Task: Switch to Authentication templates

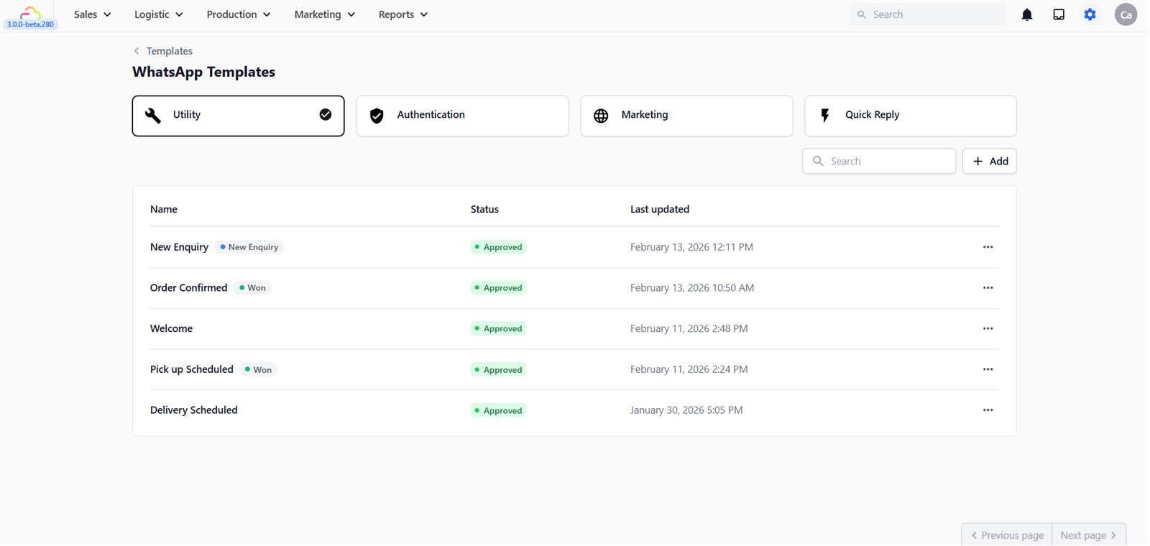Action: tap(462, 116)
